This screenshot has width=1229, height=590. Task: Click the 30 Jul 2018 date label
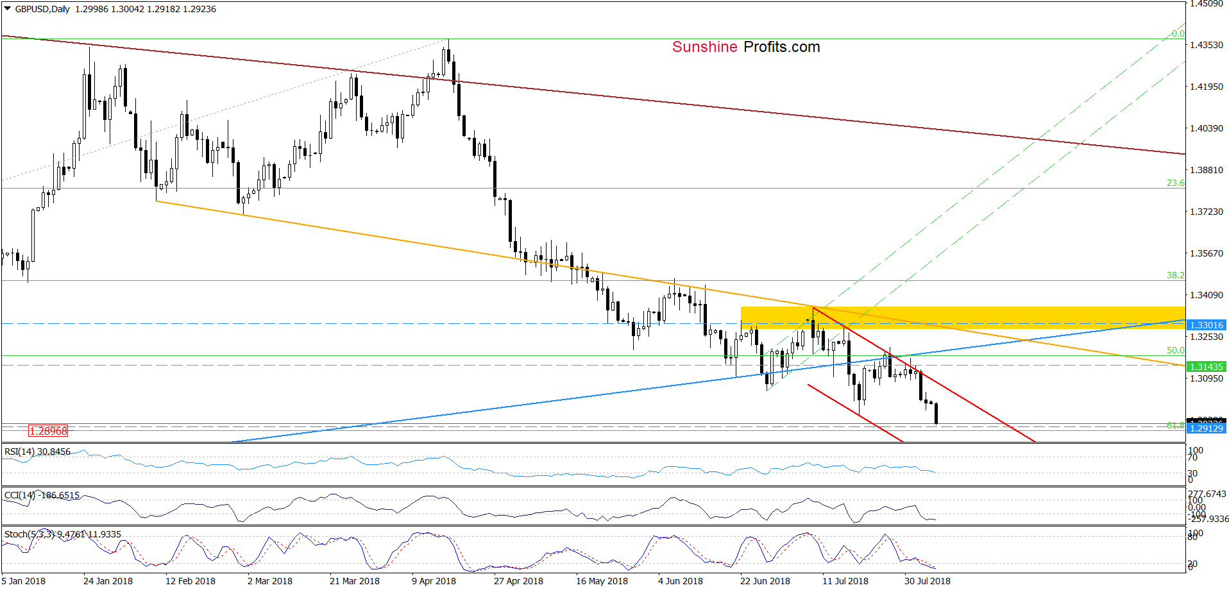[x=928, y=581]
